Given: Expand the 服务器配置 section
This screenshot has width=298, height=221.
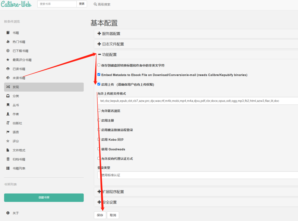Looking at the screenshot, I should pos(111,34).
